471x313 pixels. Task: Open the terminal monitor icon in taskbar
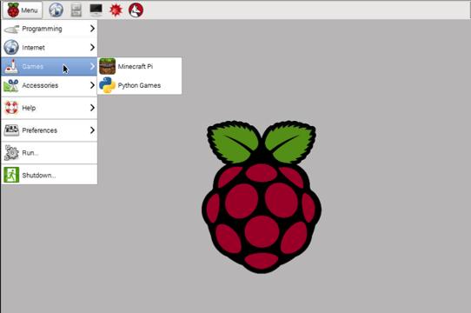point(96,10)
